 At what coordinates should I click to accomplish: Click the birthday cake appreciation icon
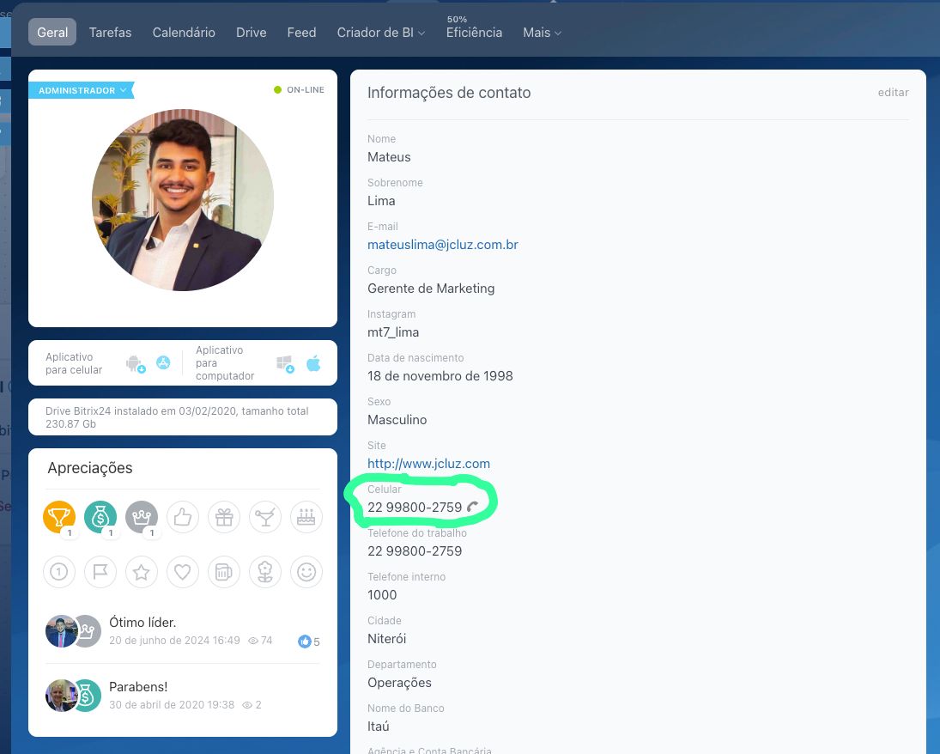click(306, 517)
